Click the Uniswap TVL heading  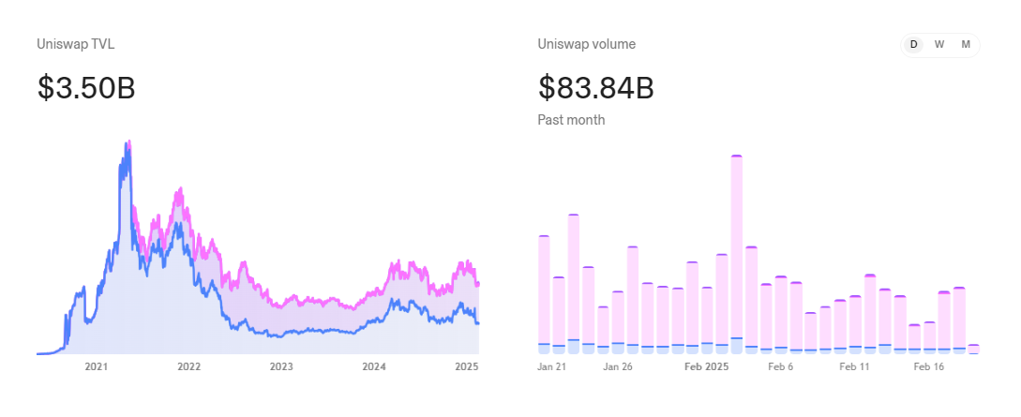[76, 44]
